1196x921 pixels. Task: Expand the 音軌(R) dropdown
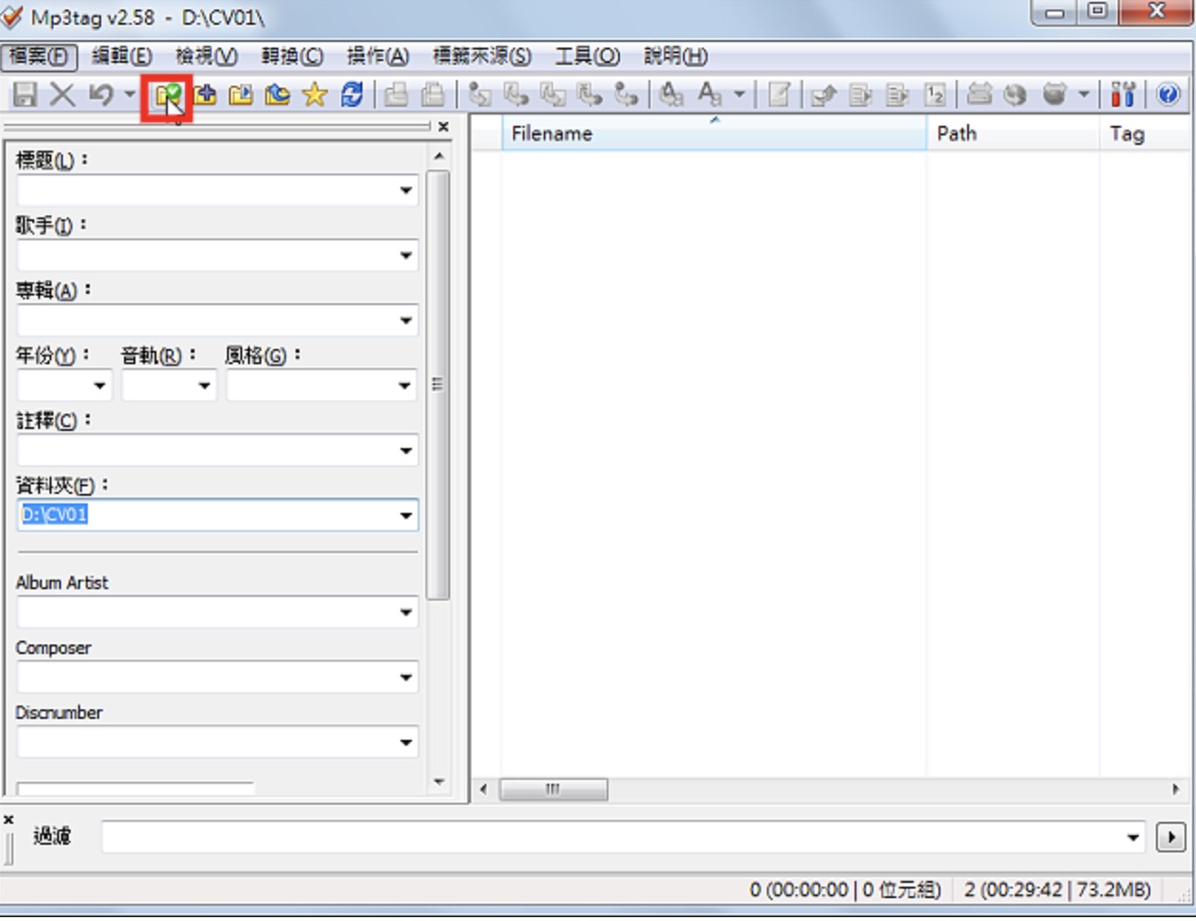[x=204, y=385]
